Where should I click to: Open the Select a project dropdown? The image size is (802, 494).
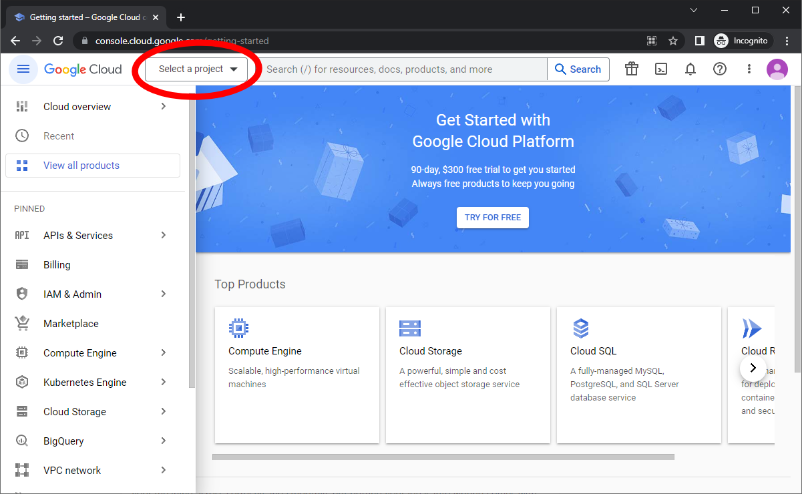pos(197,69)
